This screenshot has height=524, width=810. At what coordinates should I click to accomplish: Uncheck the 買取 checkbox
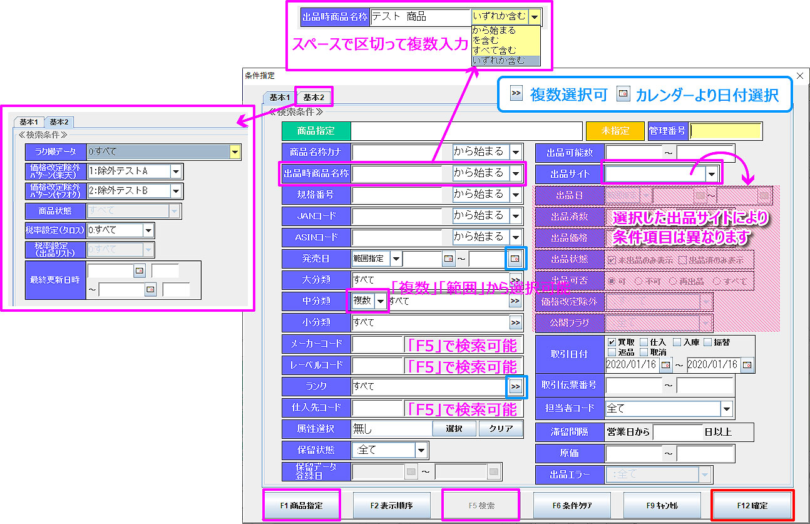[x=612, y=342]
